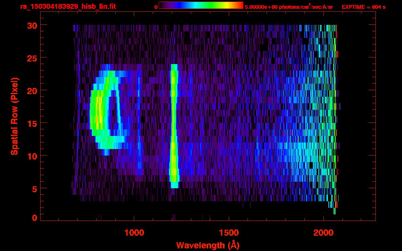The width and height of the screenshot is (402, 251).
Task: Click the colorbar maximum 5.00000e+06 photons label
Action: pyautogui.click(x=289, y=7)
